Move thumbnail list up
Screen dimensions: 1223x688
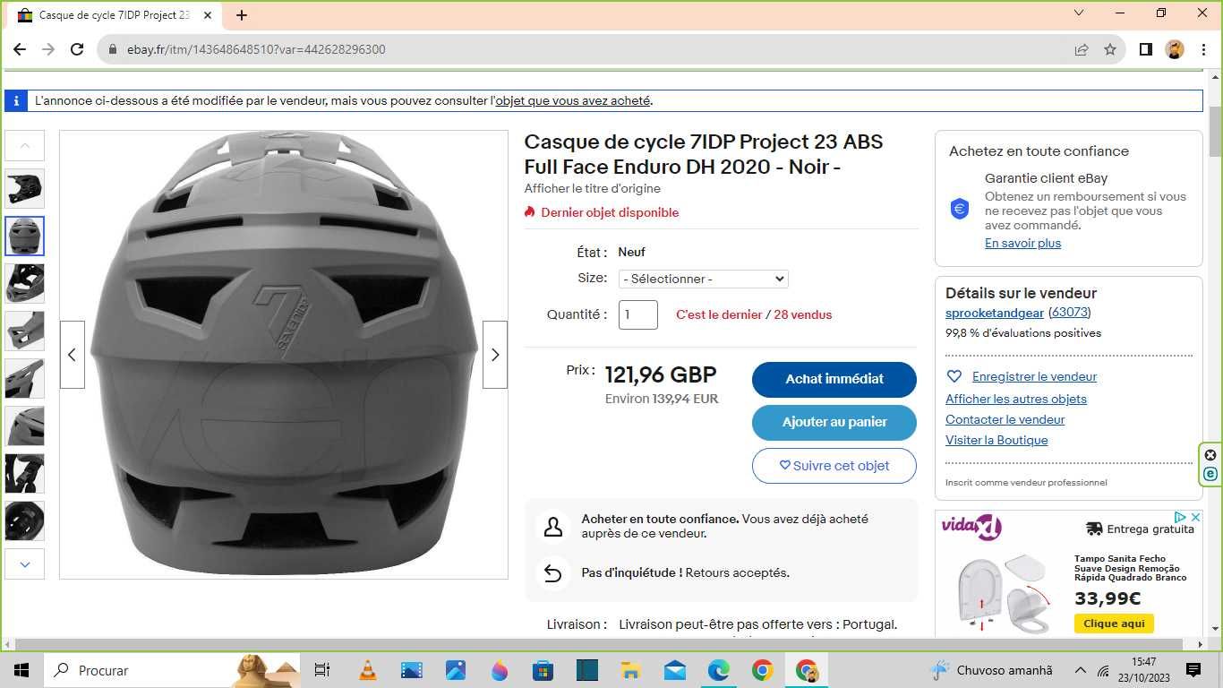pyautogui.click(x=25, y=145)
